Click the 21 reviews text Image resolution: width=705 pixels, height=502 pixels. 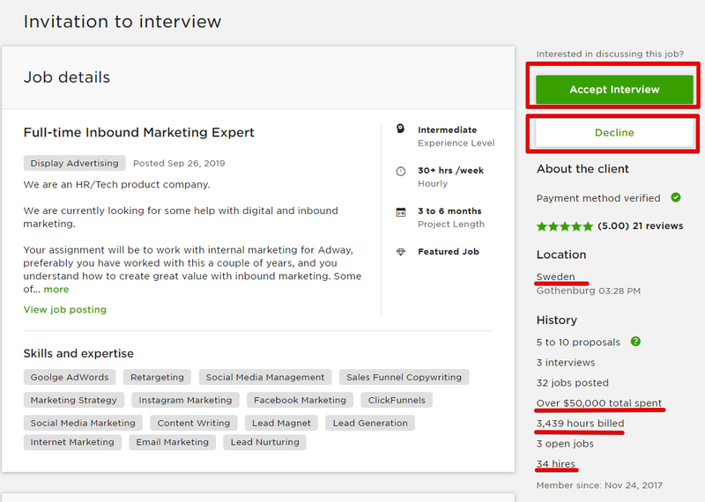click(x=657, y=226)
